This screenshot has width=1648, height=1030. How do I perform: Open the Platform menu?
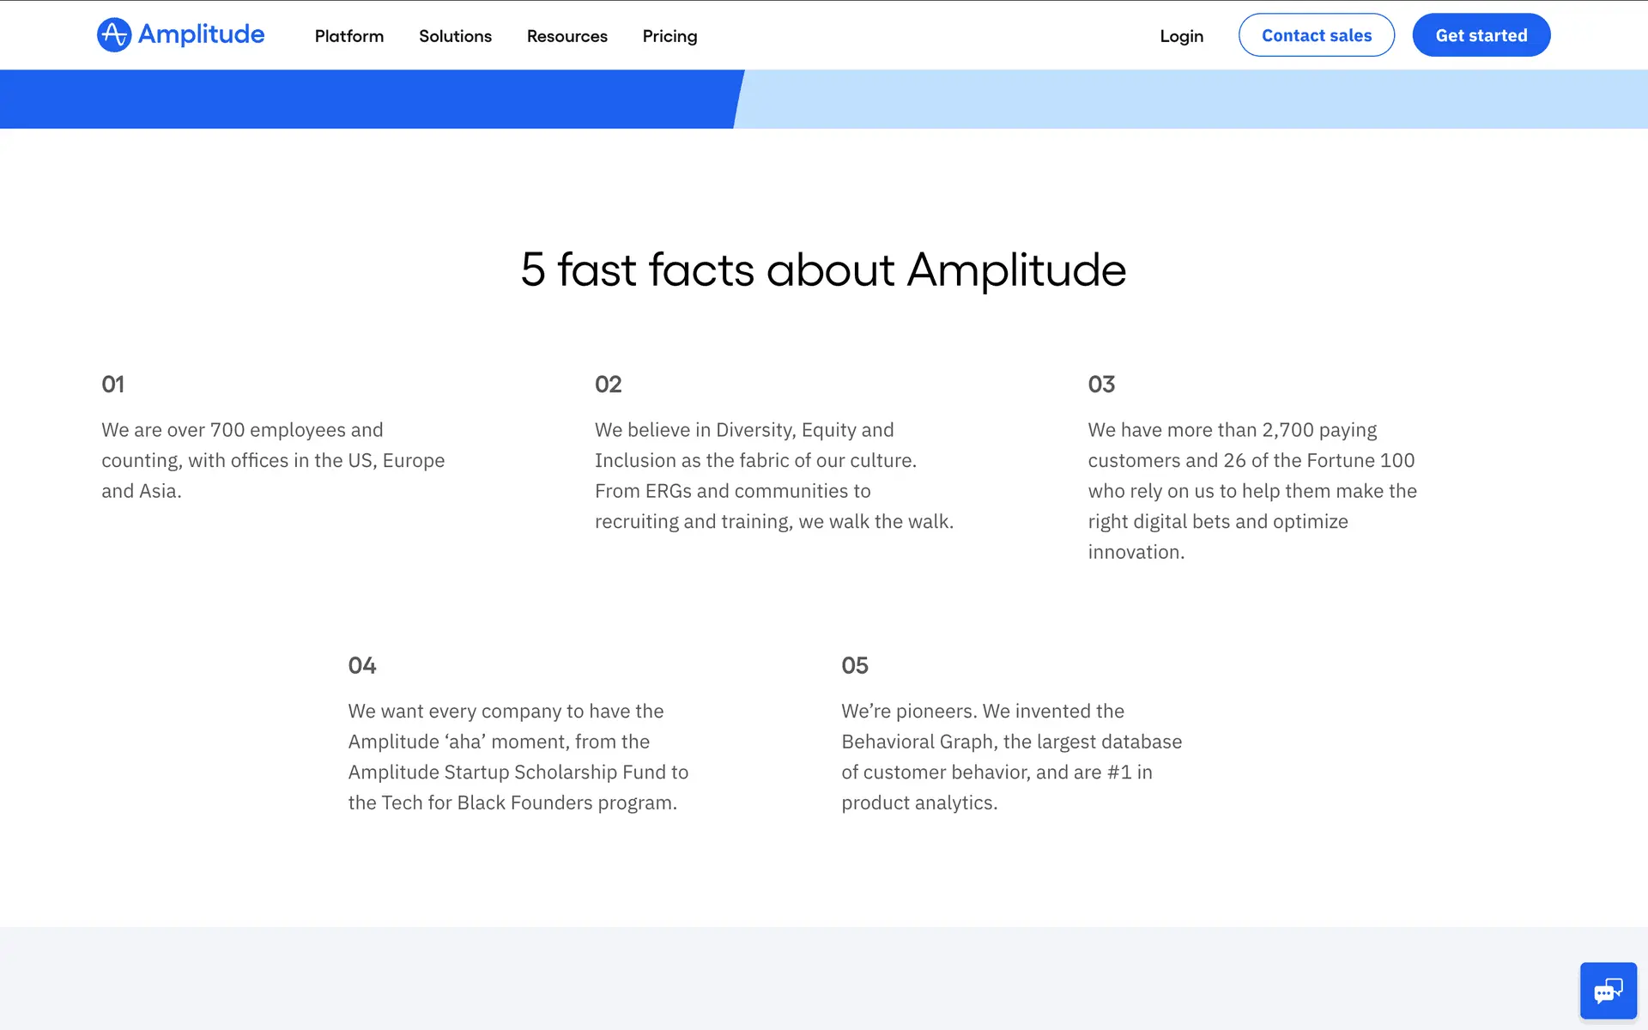tap(348, 36)
